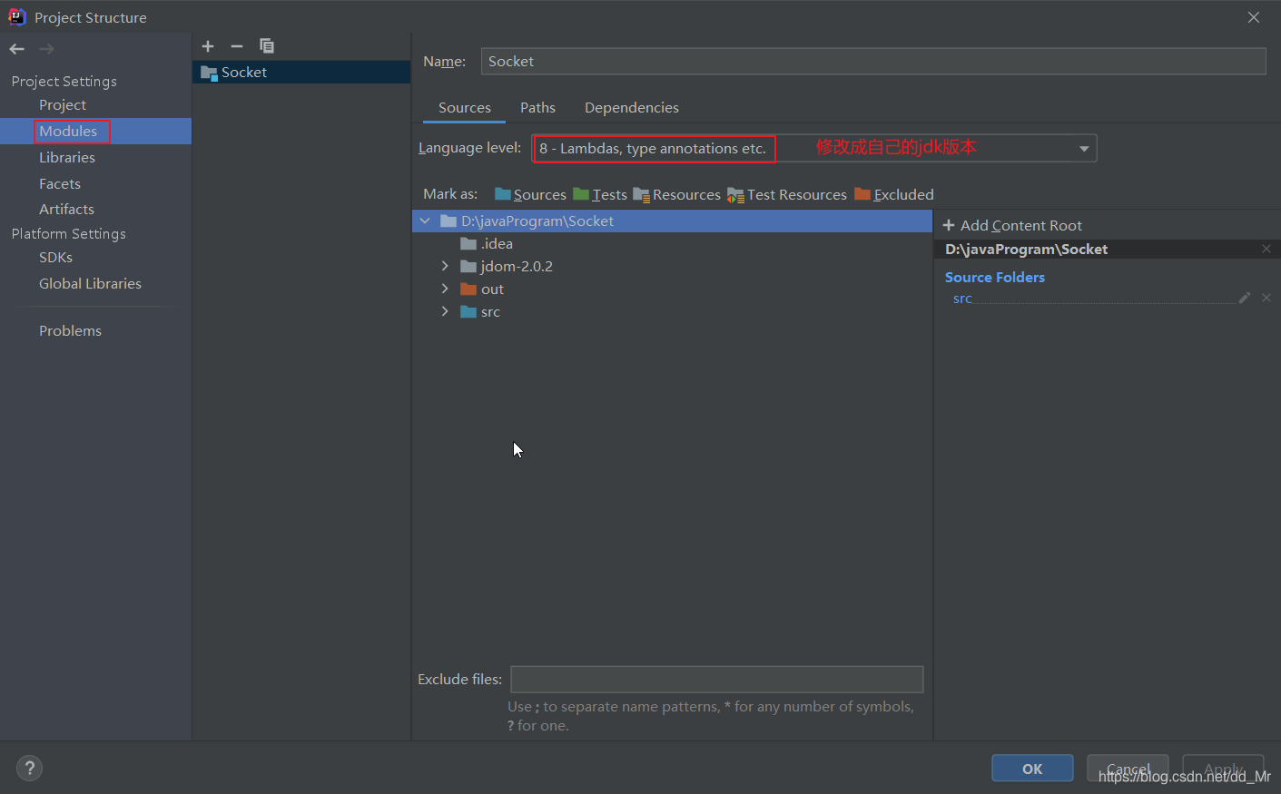Click the Cancel button
The image size is (1281, 794).
[1128, 769]
